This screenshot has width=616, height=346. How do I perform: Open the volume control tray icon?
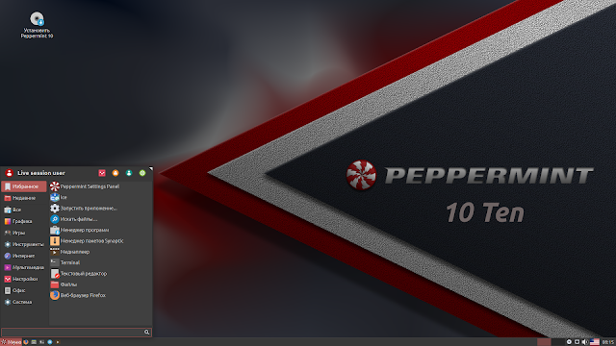pyautogui.click(x=585, y=342)
